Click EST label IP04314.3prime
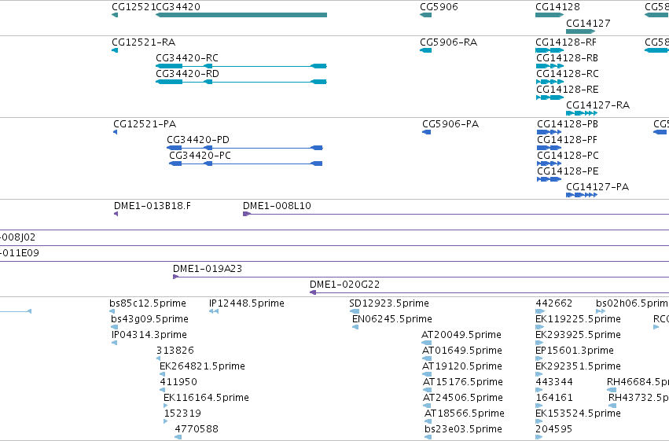669x441 pixels. 149,335
